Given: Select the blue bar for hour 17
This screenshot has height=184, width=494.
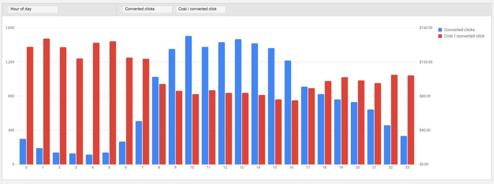Looking at the screenshot, I should pyautogui.click(x=304, y=125).
